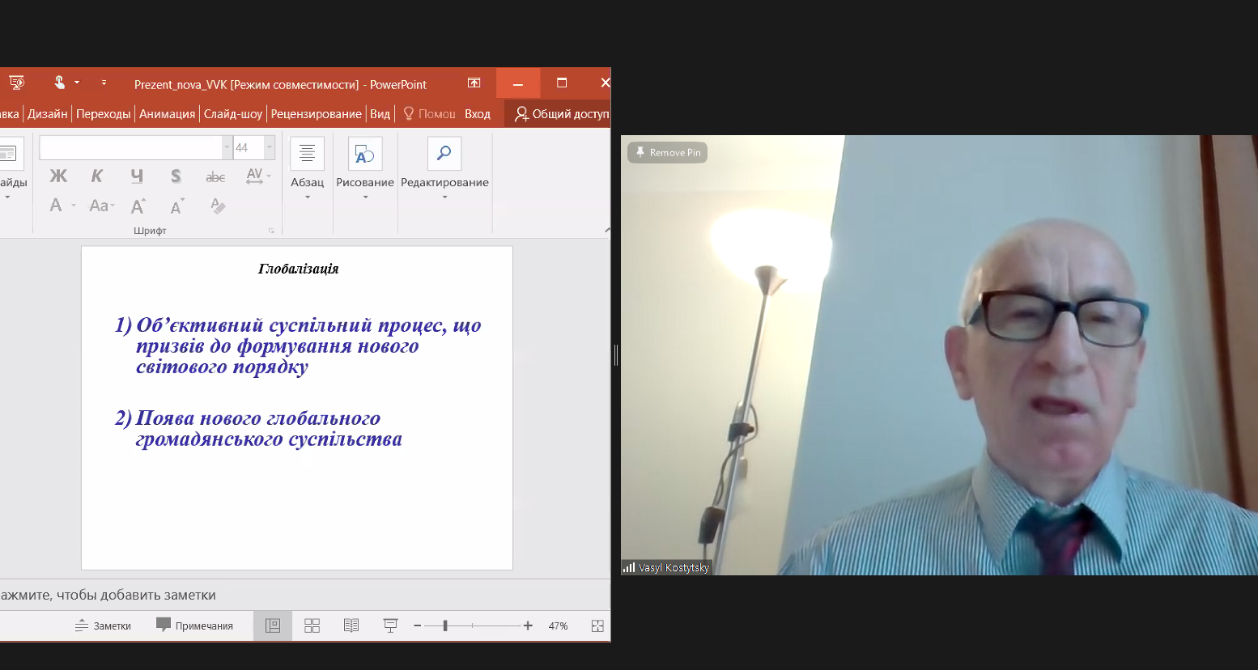Image resolution: width=1258 pixels, height=670 pixels.
Task: Start slide show from status bar
Action: click(x=390, y=625)
